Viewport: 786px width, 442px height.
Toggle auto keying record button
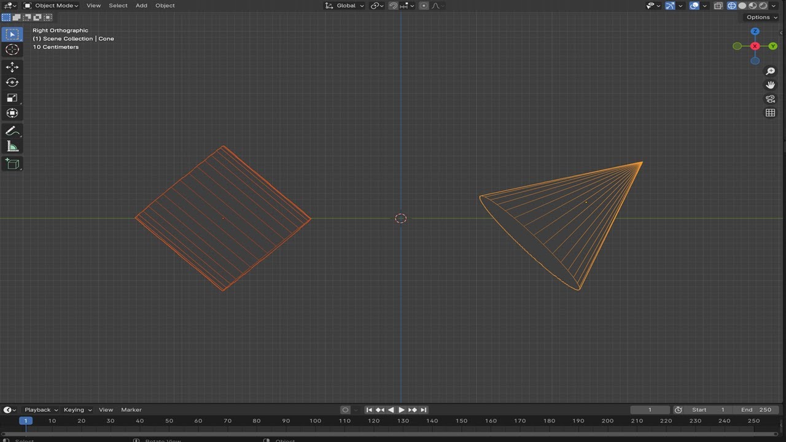coord(345,409)
